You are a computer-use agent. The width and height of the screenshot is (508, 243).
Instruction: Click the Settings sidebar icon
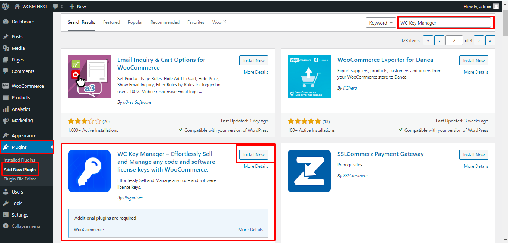6,215
